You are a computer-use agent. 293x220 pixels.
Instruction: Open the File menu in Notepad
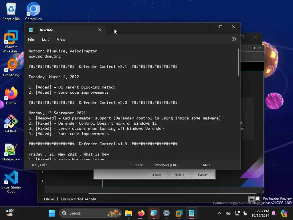tap(31, 39)
